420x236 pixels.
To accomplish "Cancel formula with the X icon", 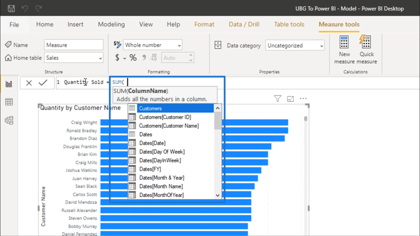I will [x=29, y=83].
